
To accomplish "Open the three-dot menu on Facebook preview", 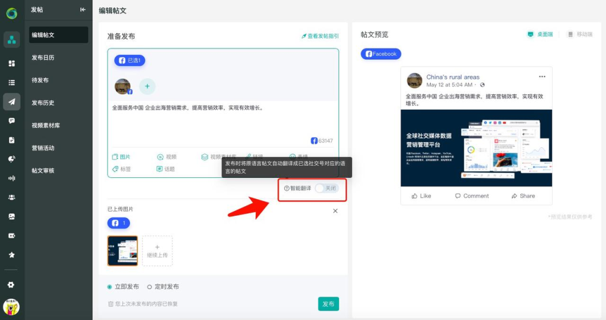I will tap(542, 77).
